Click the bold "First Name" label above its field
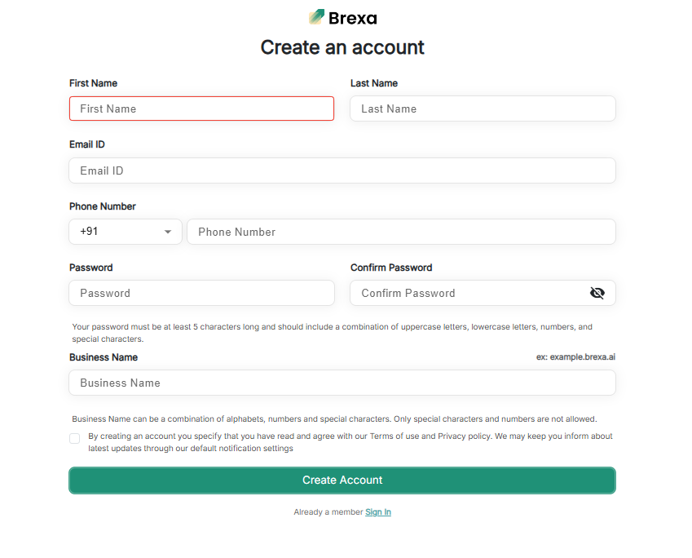Image resolution: width=692 pixels, height=558 pixels. (x=93, y=83)
